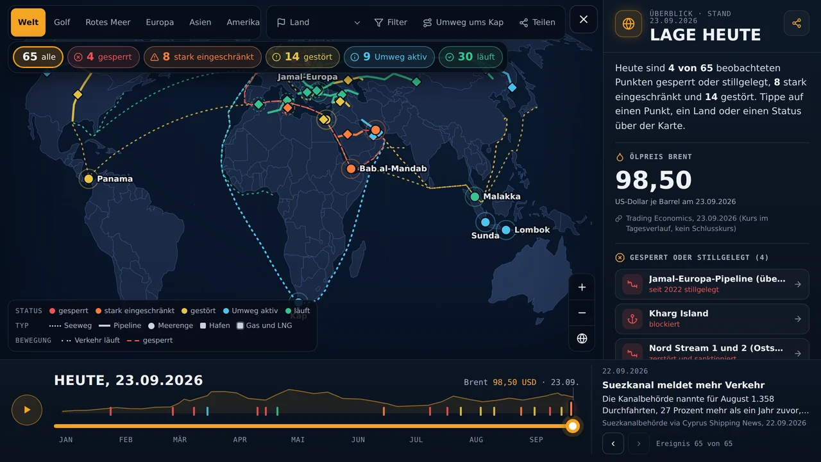Click the Brent price value 98,50
Viewport: 821px width, 462px height.
click(x=654, y=180)
